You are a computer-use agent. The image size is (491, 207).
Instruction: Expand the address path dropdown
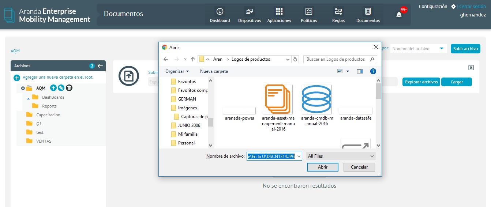[288, 59]
